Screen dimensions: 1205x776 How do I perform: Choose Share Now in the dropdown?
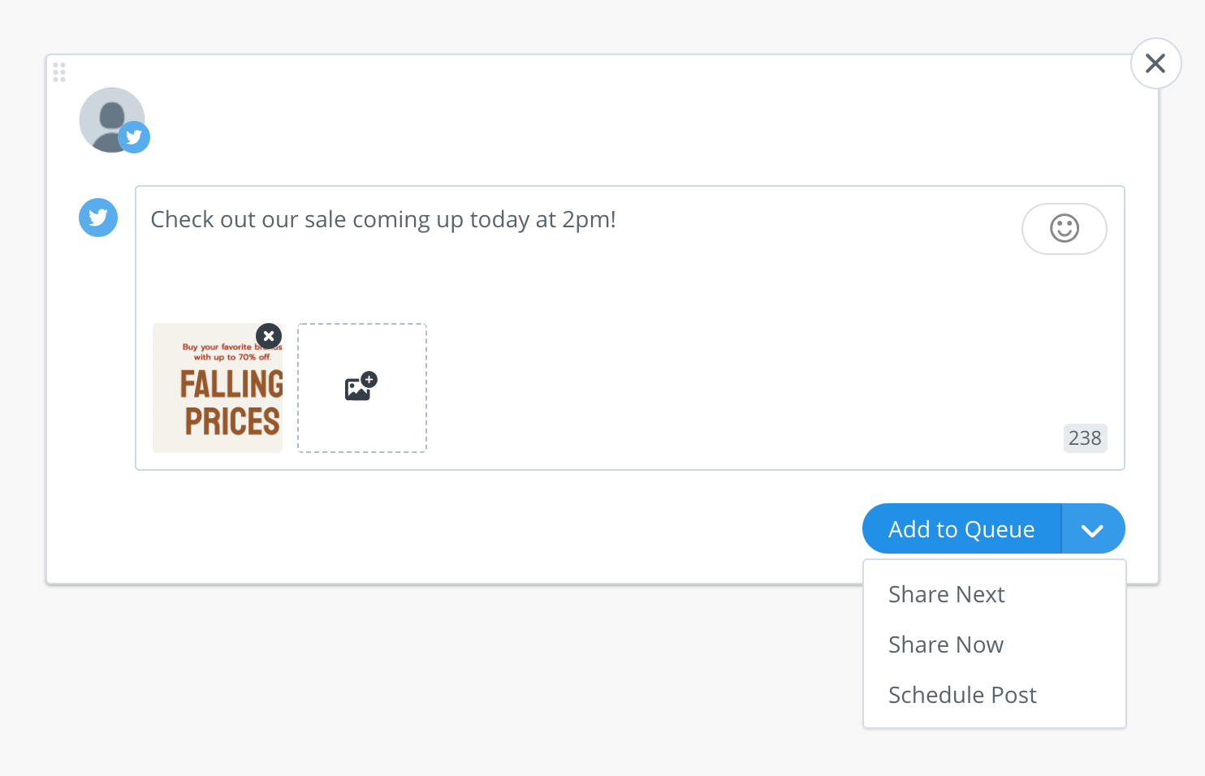[946, 645]
